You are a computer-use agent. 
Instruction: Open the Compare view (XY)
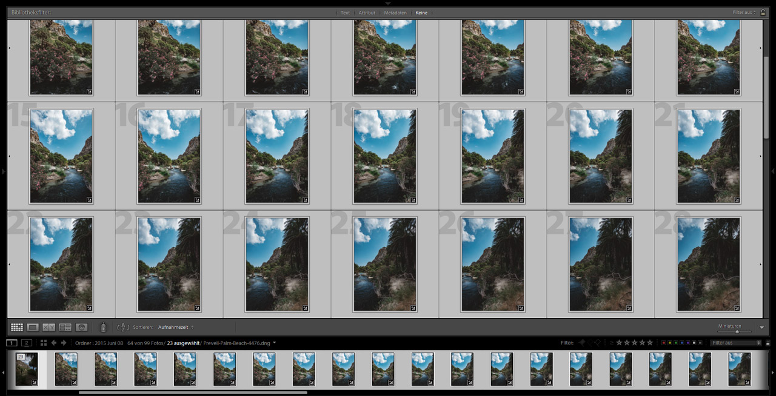pyautogui.click(x=49, y=327)
